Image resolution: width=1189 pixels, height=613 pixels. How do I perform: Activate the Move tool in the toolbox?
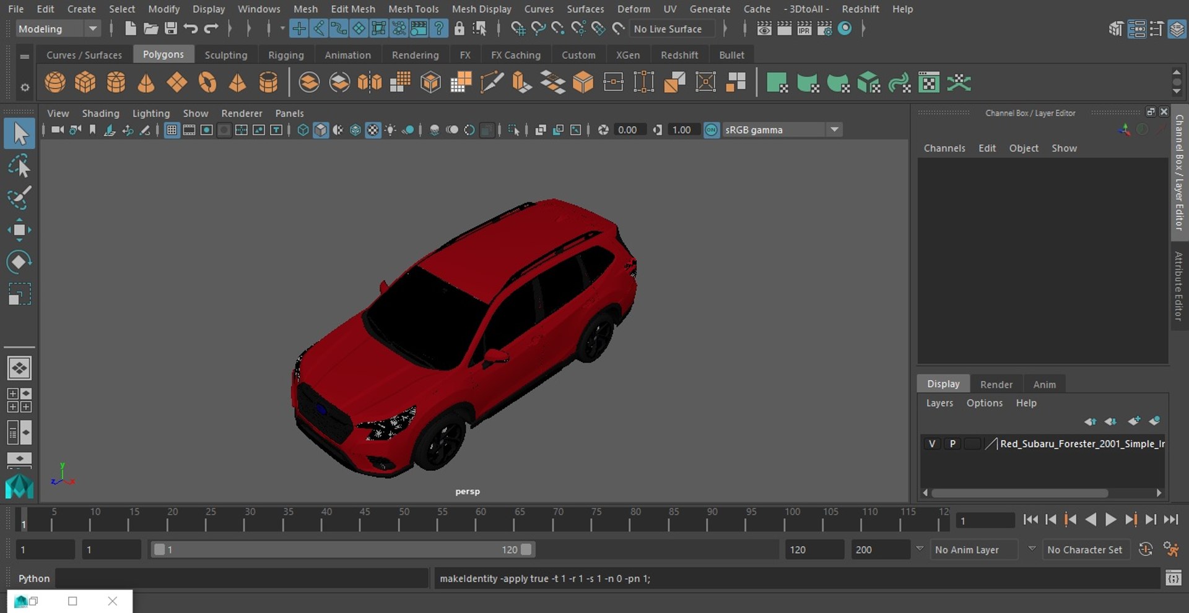click(19, 230)
